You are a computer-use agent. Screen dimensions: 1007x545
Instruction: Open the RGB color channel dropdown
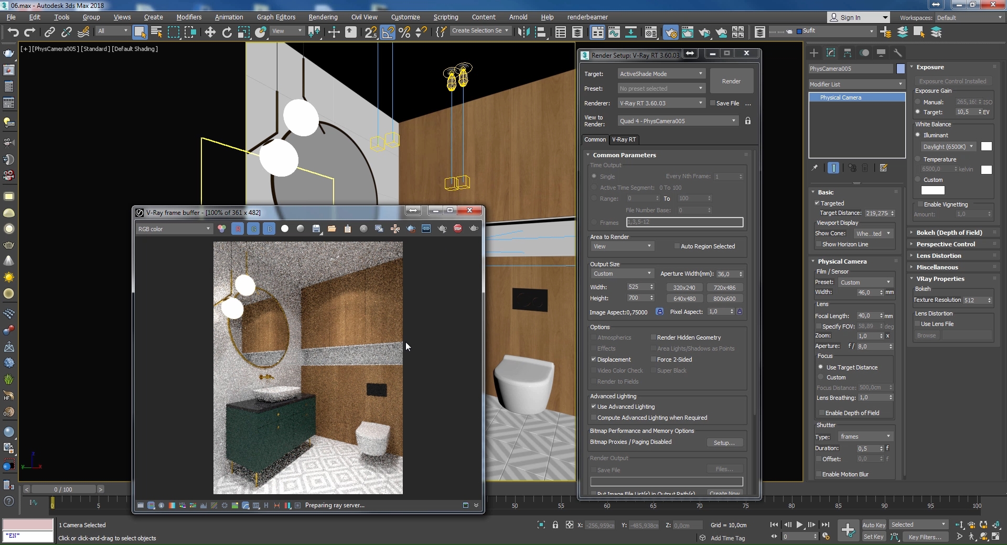pyautogui.click(x=174, y=229)
